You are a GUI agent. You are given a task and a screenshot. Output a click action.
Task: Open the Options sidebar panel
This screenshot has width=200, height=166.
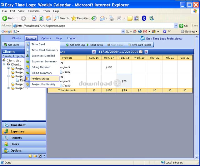(x=24, y=150)
